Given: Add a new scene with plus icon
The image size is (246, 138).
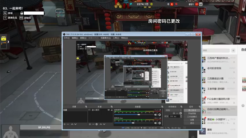Looking at the screenshot, I should [x=65, y=124].
